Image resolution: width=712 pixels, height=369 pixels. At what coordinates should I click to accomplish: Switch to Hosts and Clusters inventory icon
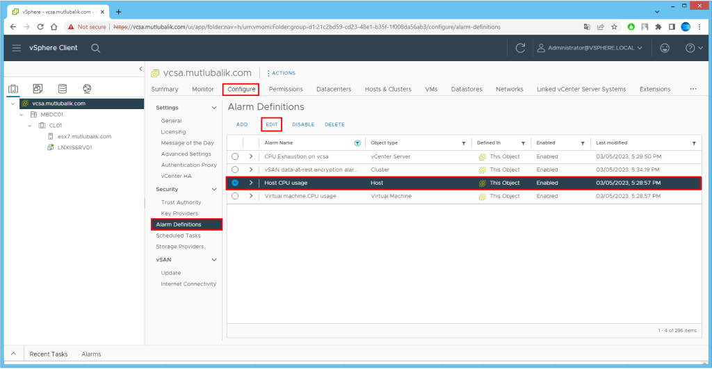[13, 88]
